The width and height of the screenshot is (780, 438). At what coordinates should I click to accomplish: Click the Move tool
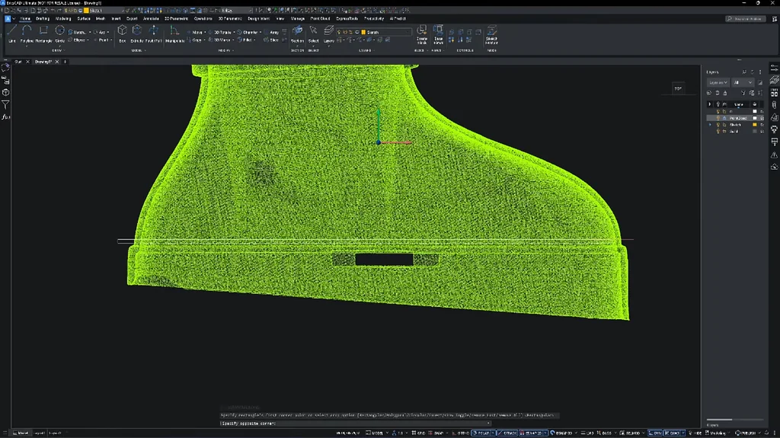(x=196, y=32)
